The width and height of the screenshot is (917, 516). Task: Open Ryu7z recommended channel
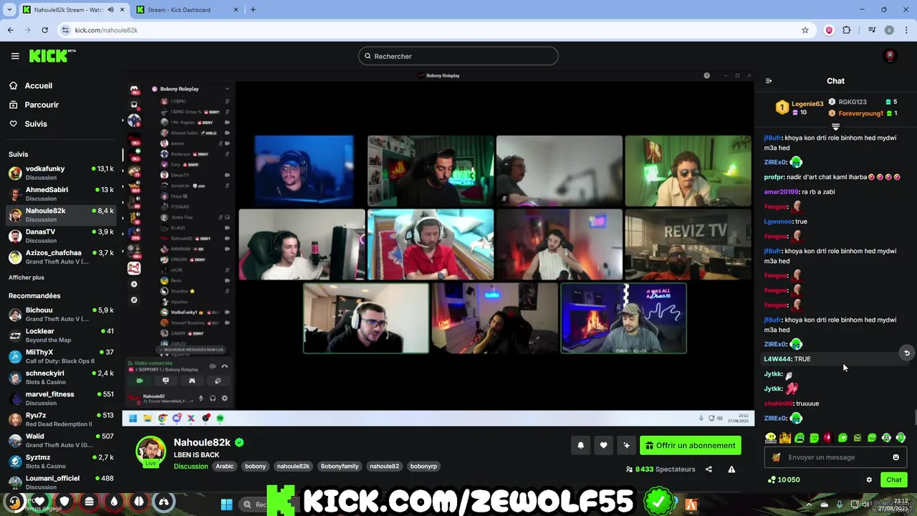click(x=62, y=419)
